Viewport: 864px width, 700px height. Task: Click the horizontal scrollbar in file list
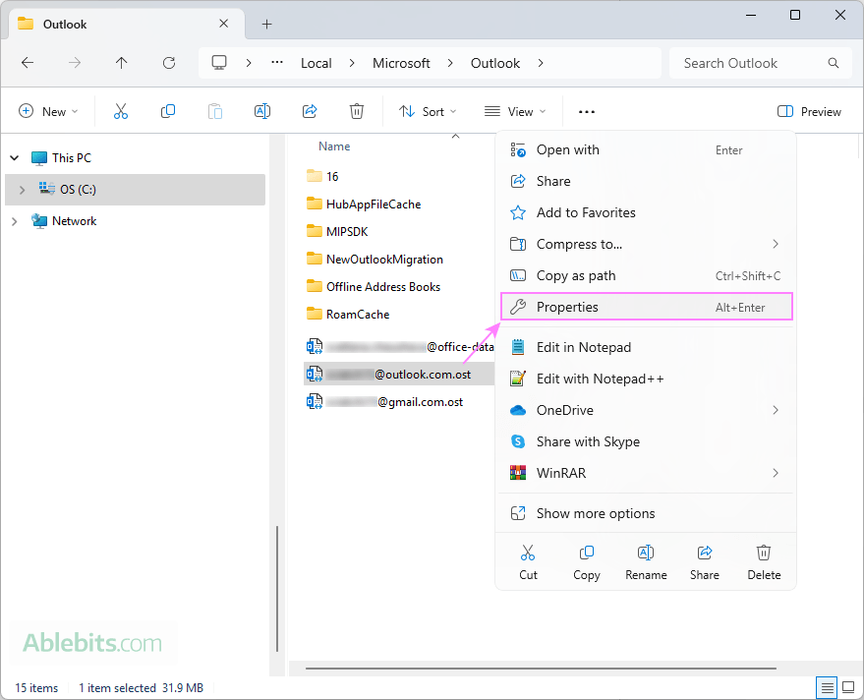click(541, 669)
